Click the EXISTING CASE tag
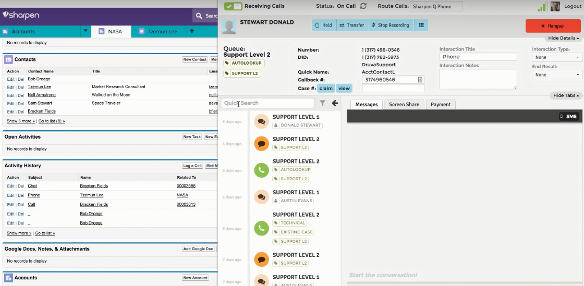The height and width of the screenshot is (286, 584). (294, 232)
